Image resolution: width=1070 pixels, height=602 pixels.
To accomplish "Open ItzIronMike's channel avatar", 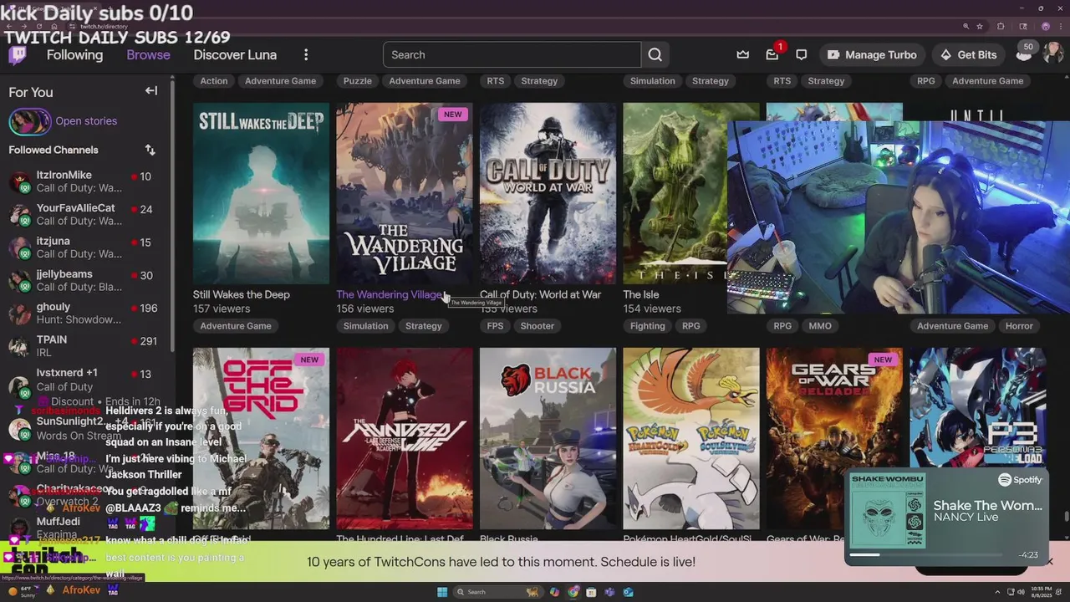I will 20,181.
